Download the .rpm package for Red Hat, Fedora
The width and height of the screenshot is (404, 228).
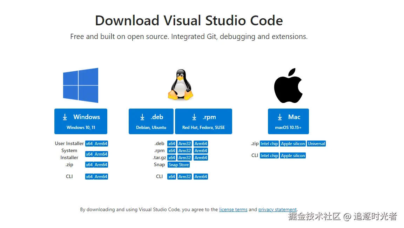203,121
